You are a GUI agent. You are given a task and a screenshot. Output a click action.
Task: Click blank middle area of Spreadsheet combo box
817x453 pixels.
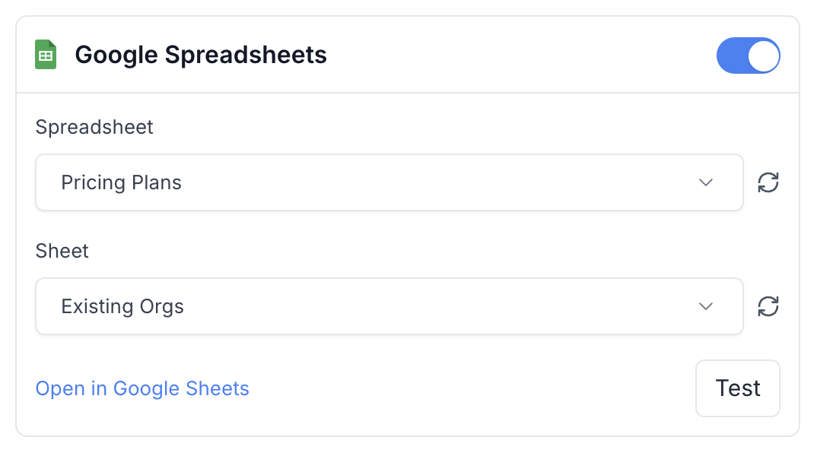(x=441, y=182)
